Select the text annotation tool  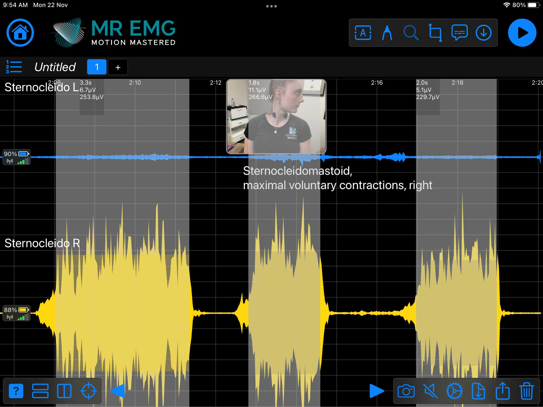click(363, 33)
